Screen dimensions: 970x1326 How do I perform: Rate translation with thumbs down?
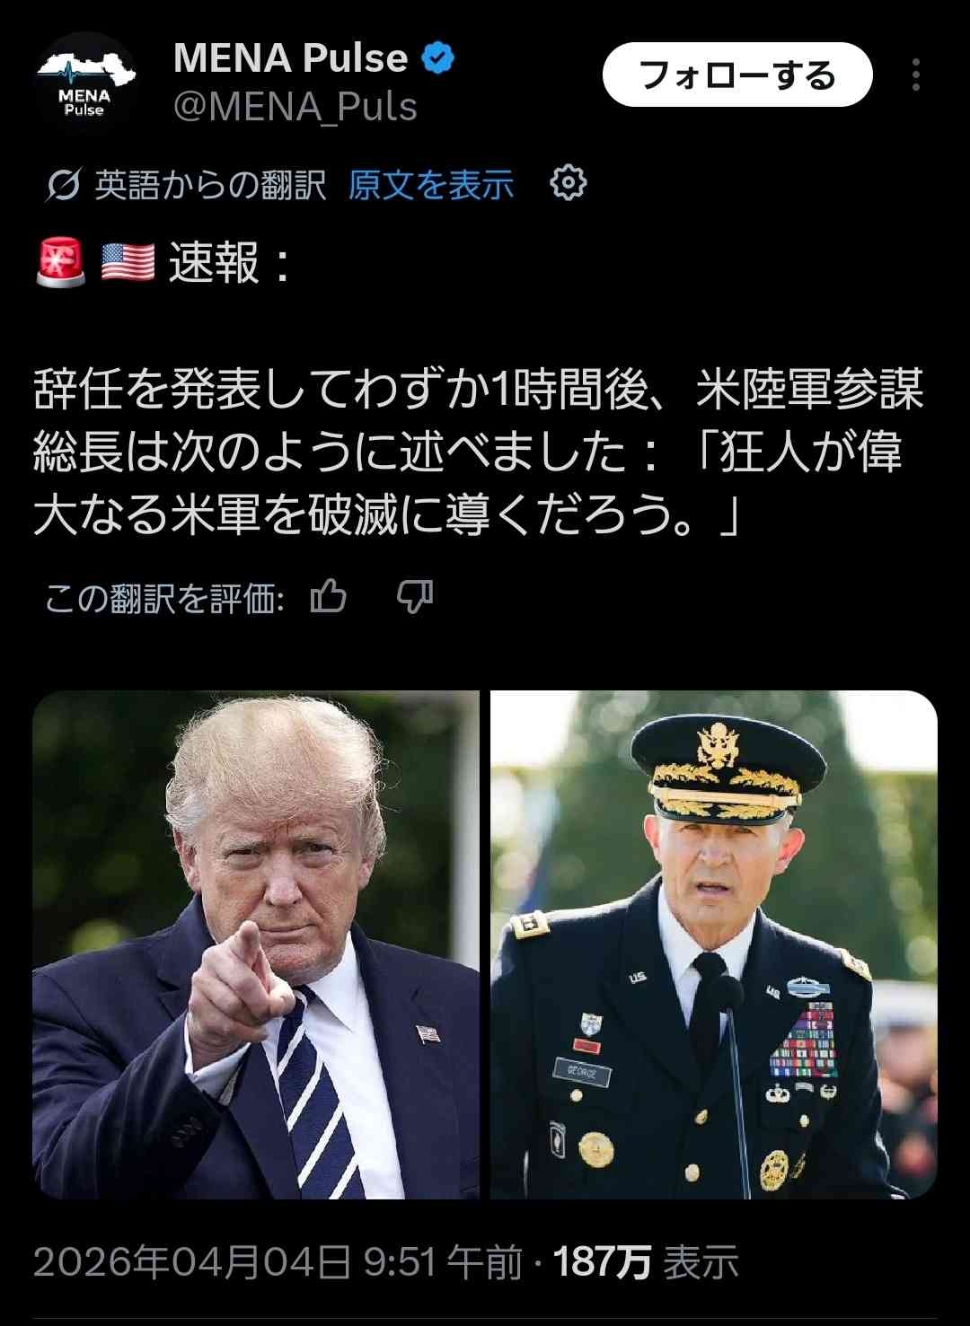[415, 596]
